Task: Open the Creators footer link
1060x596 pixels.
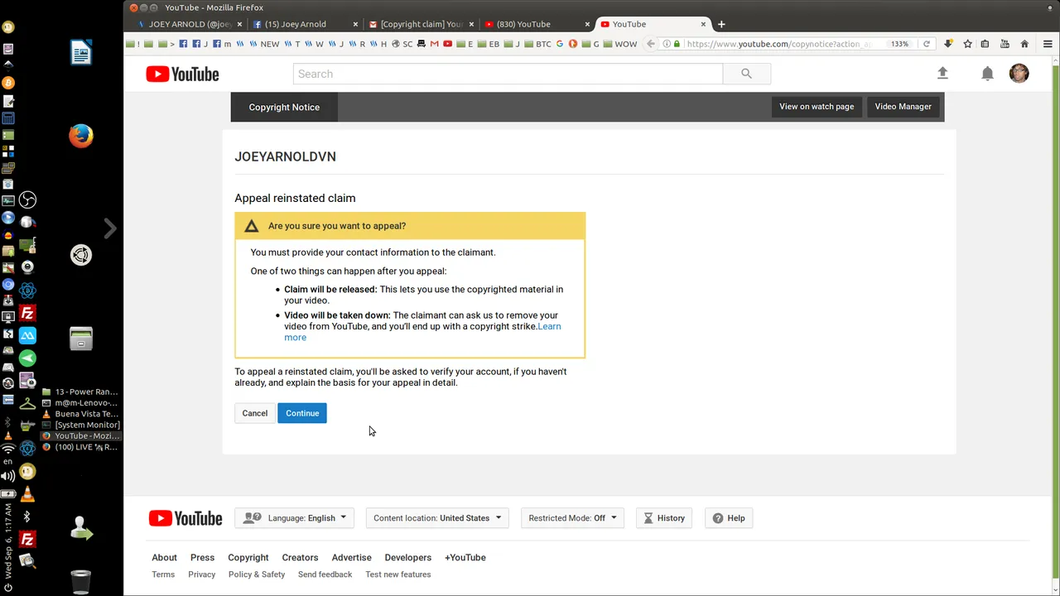Action: [300, 558]
